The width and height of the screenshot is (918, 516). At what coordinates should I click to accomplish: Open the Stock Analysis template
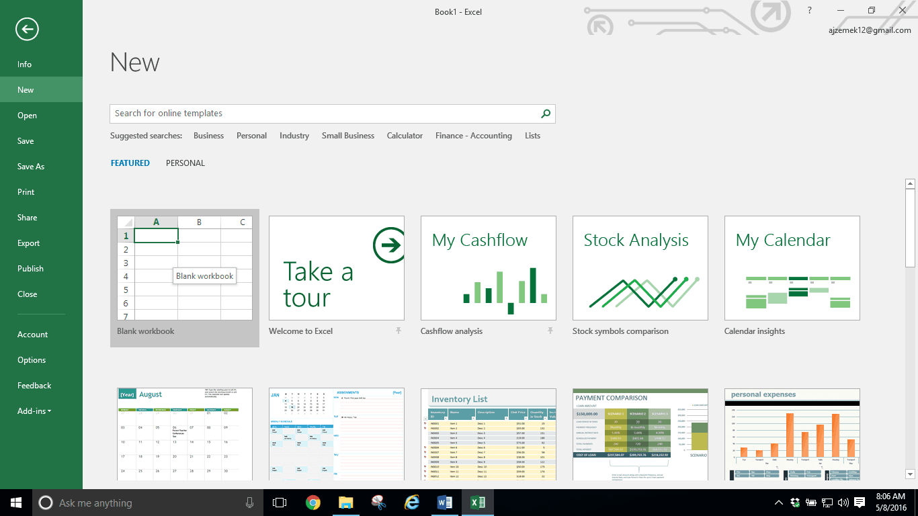coord(640,268)
